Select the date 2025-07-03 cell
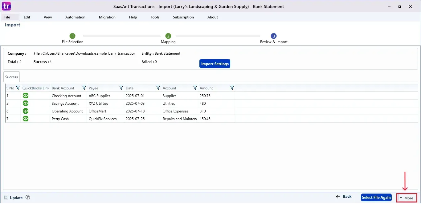Screen dimensions: 421x204 click(x=142, y=104)
